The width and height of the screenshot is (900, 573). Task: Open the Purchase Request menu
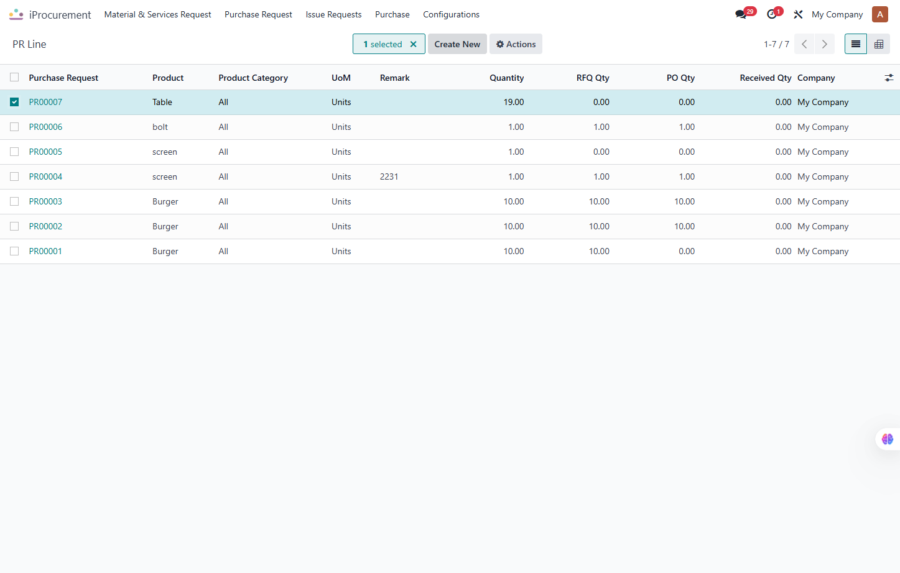click(258, 14)
